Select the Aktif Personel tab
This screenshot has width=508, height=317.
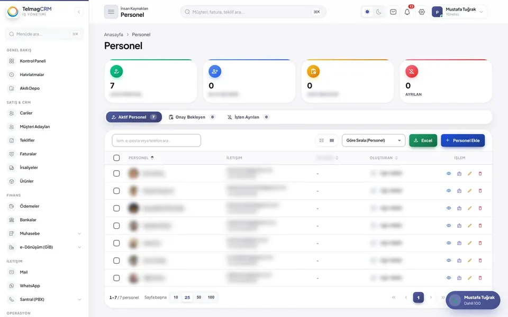134,117
